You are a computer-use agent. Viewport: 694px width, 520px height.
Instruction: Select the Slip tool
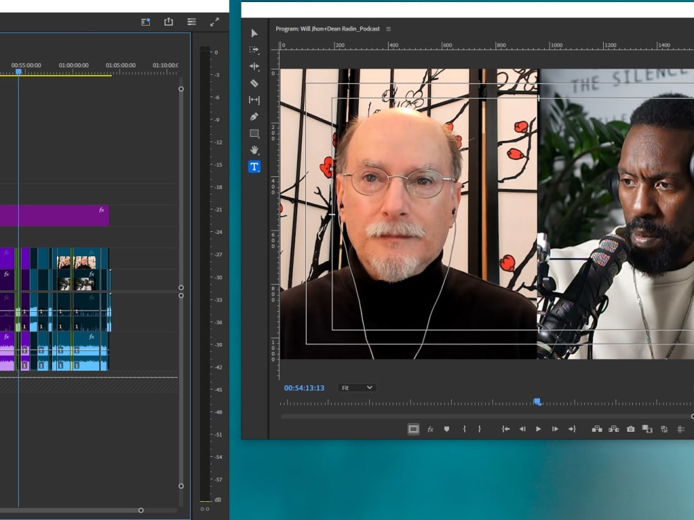(254, 100)
